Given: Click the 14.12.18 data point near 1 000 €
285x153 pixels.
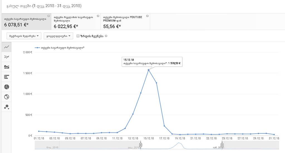Looking at the screenshot, I should tap(141, 93).
